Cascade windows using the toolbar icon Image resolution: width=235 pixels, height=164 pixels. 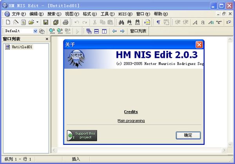coord(89,31)
